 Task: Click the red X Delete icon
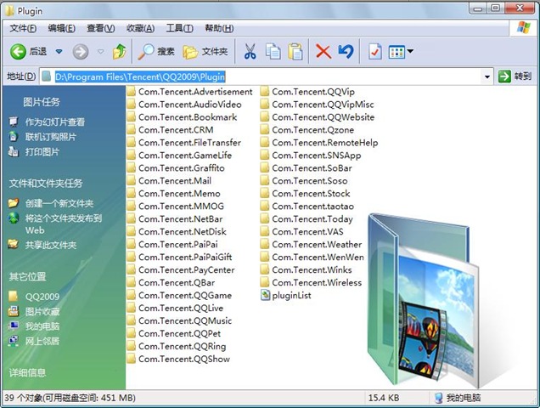323,52
